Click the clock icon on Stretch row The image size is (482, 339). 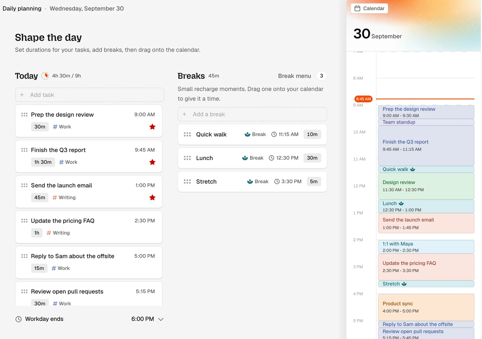[277, 181]
